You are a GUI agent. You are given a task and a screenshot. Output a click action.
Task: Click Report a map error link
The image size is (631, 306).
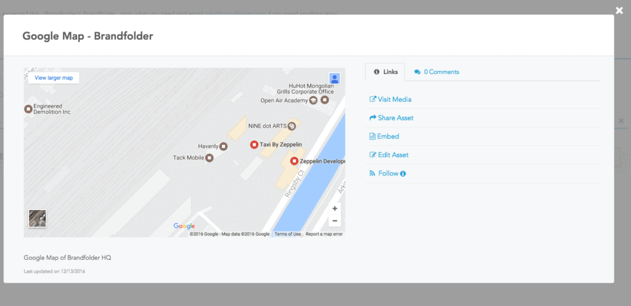[324, 234]
